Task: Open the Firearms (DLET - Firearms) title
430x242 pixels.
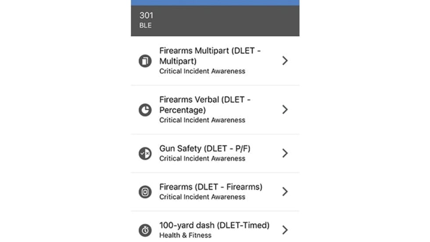Action: tap(211, 187)
